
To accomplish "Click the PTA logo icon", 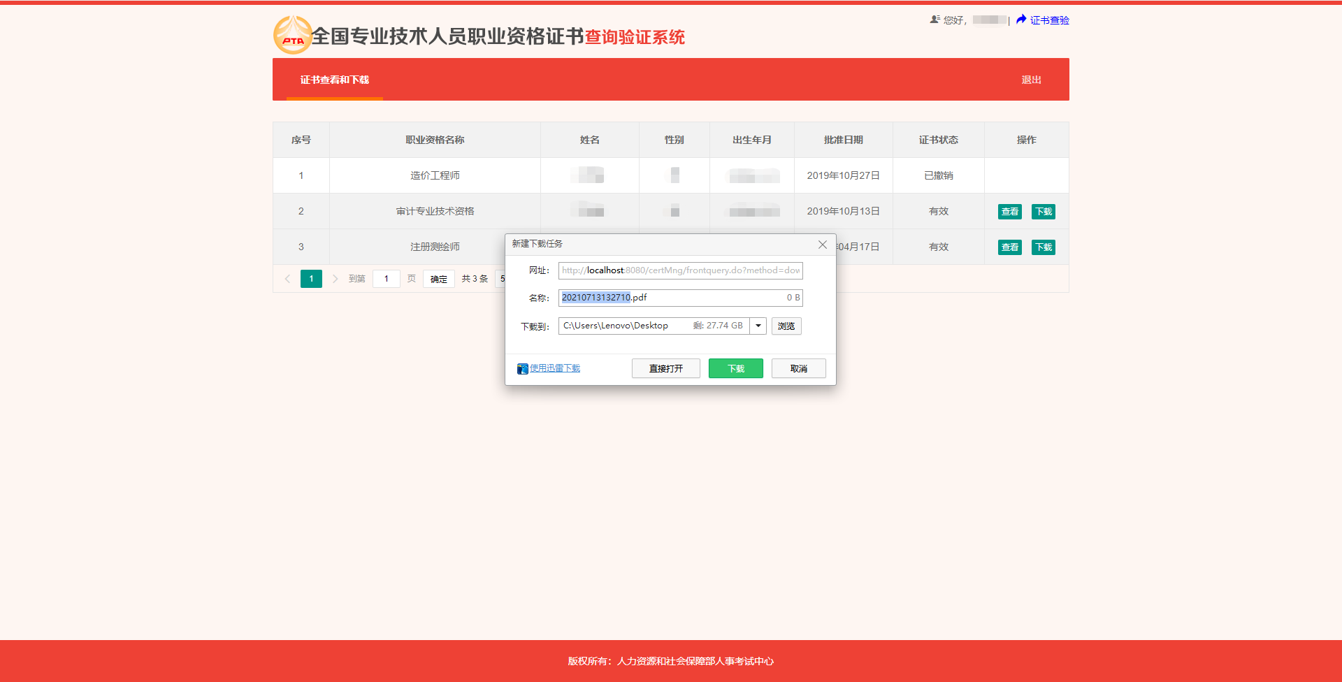I will tap(292, 35).
